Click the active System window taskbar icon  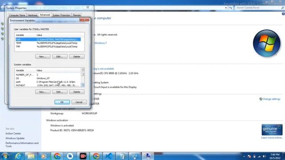coord(147,156)
